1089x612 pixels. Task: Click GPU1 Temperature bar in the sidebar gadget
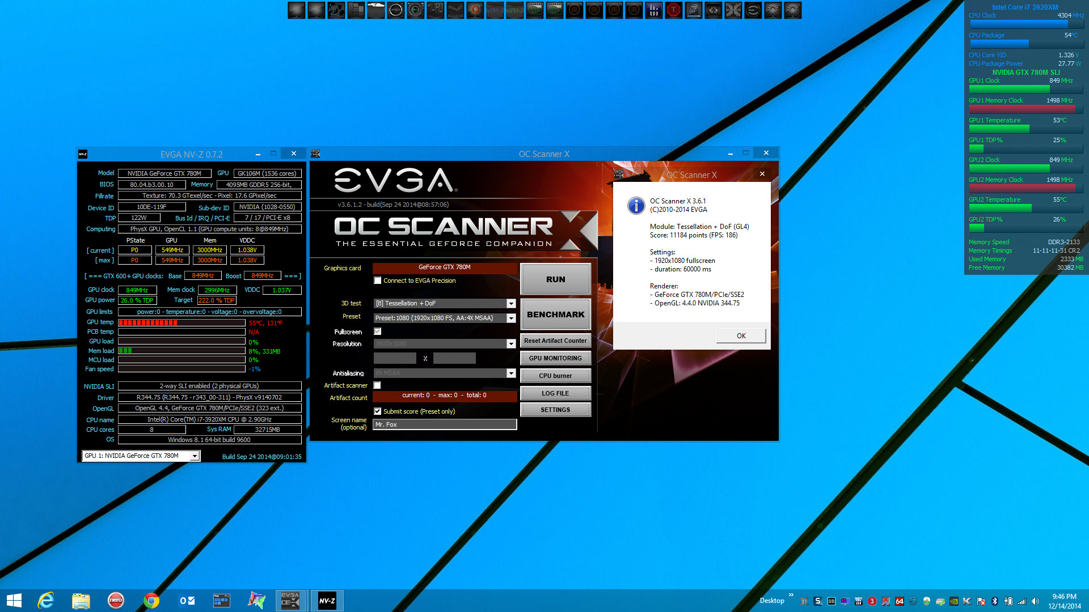(x=1025, y=129)
